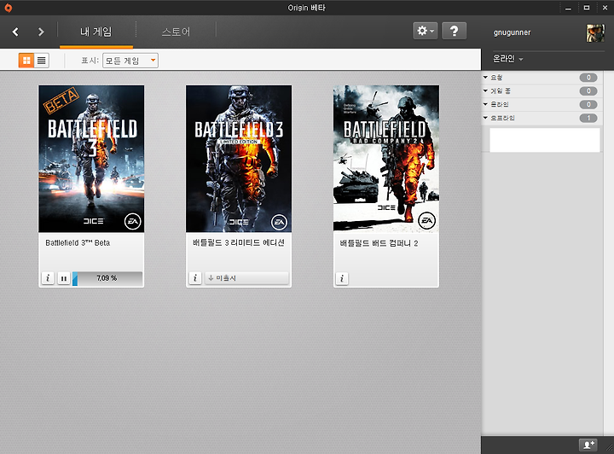The height and width of the screenshot is (454, 614).
Task: Open the 온라인 status dropdown
Action: [508, 59]
